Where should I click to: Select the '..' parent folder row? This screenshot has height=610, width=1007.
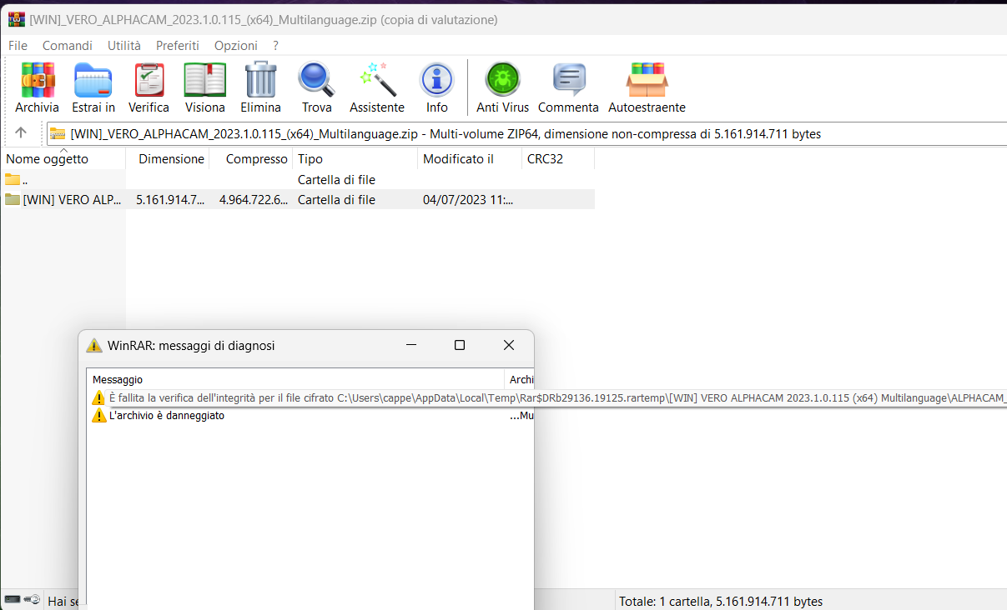(x=298, y=179)
